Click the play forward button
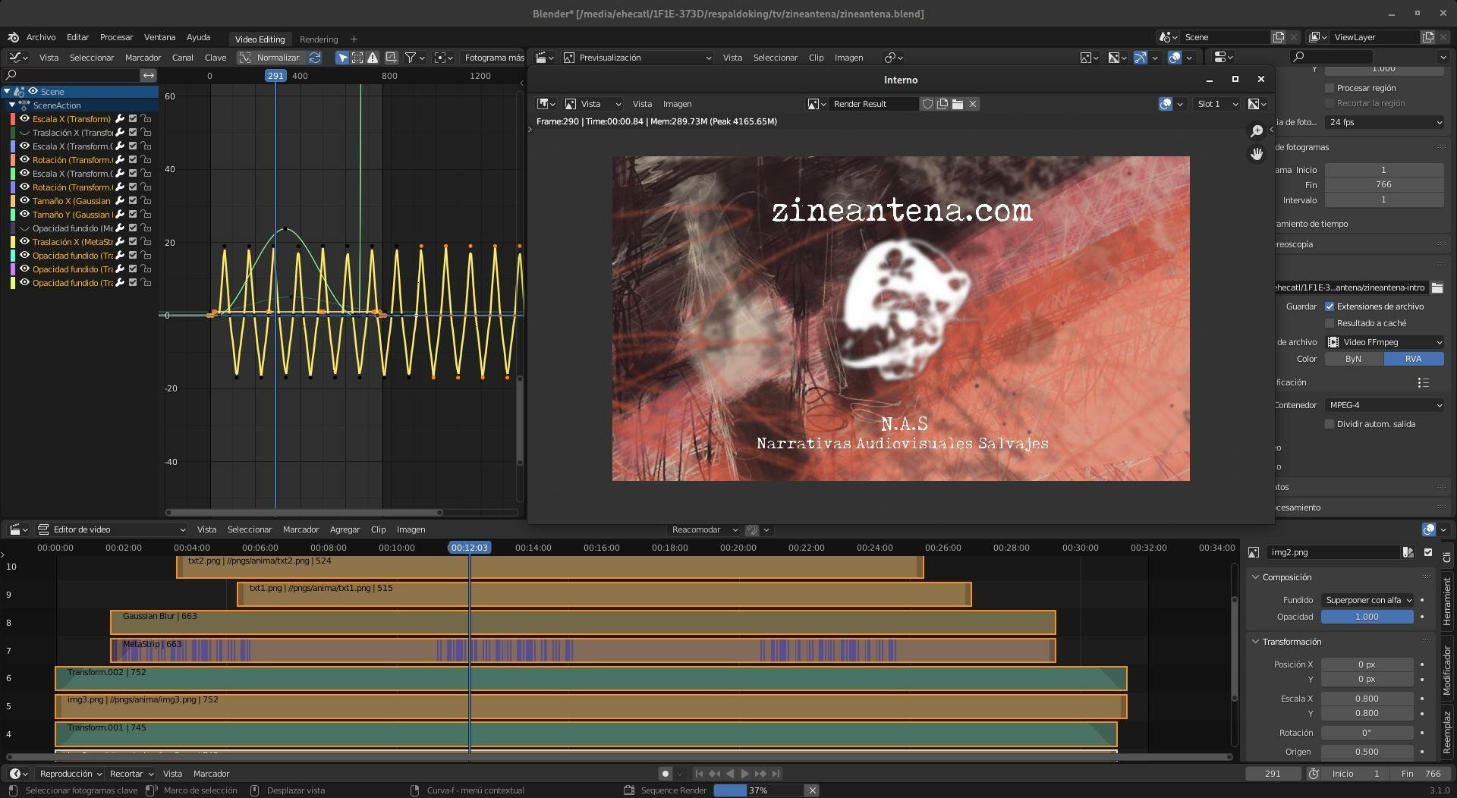 [x=744, y=774]
